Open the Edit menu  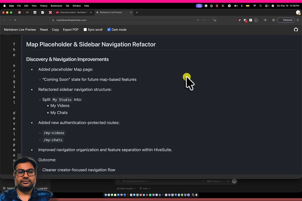(26, 6)
